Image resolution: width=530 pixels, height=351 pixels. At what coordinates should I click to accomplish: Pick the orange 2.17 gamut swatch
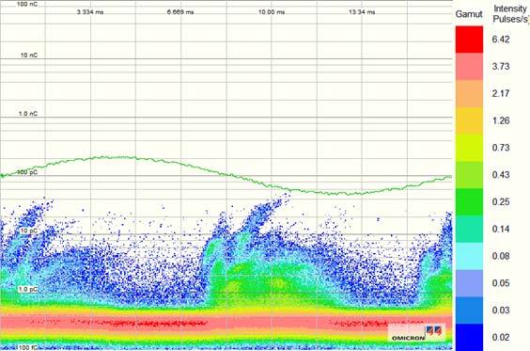(x=469, y=93)
